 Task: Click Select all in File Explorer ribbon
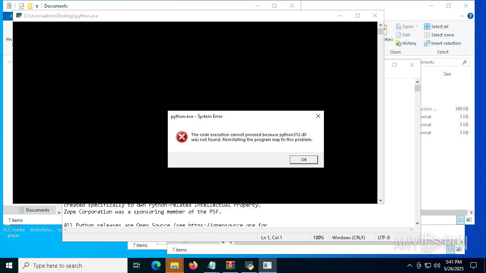pos(436,27)
